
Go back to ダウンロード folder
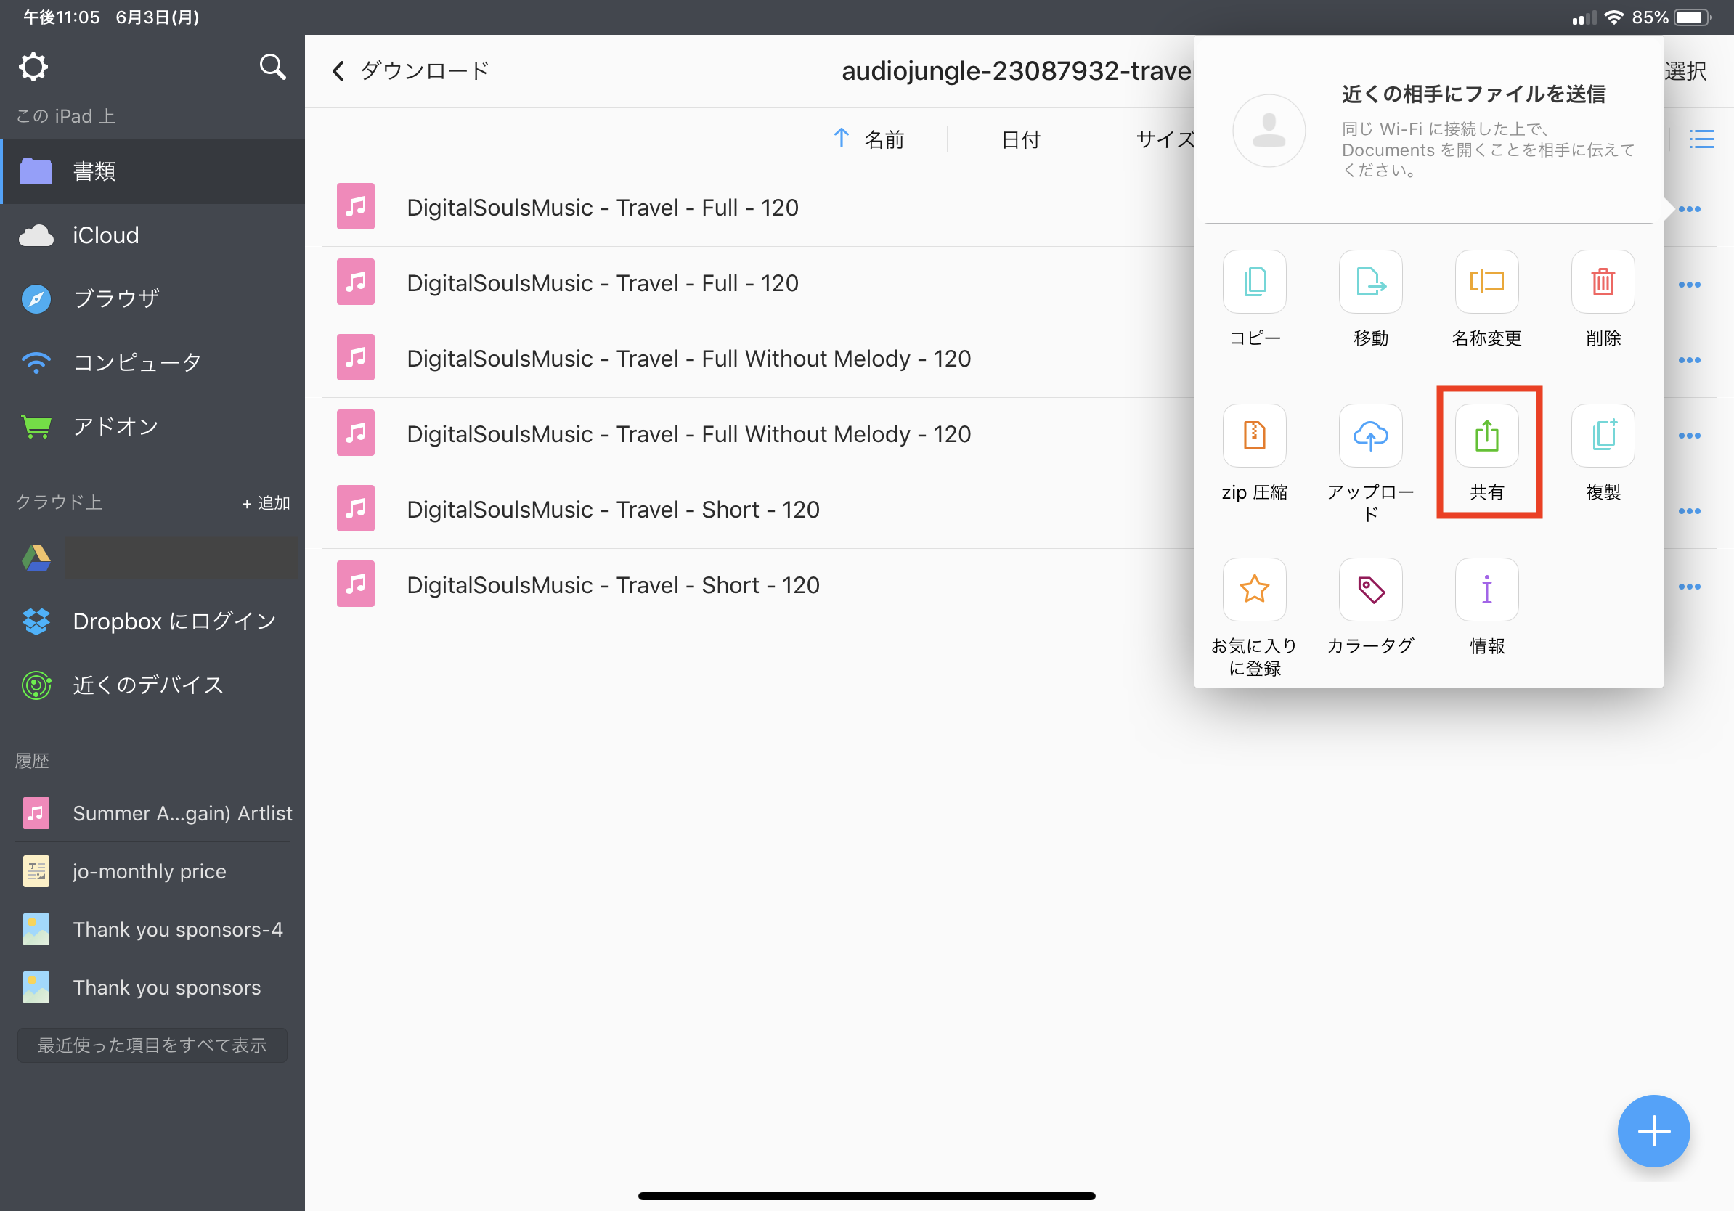pos(410,71)
